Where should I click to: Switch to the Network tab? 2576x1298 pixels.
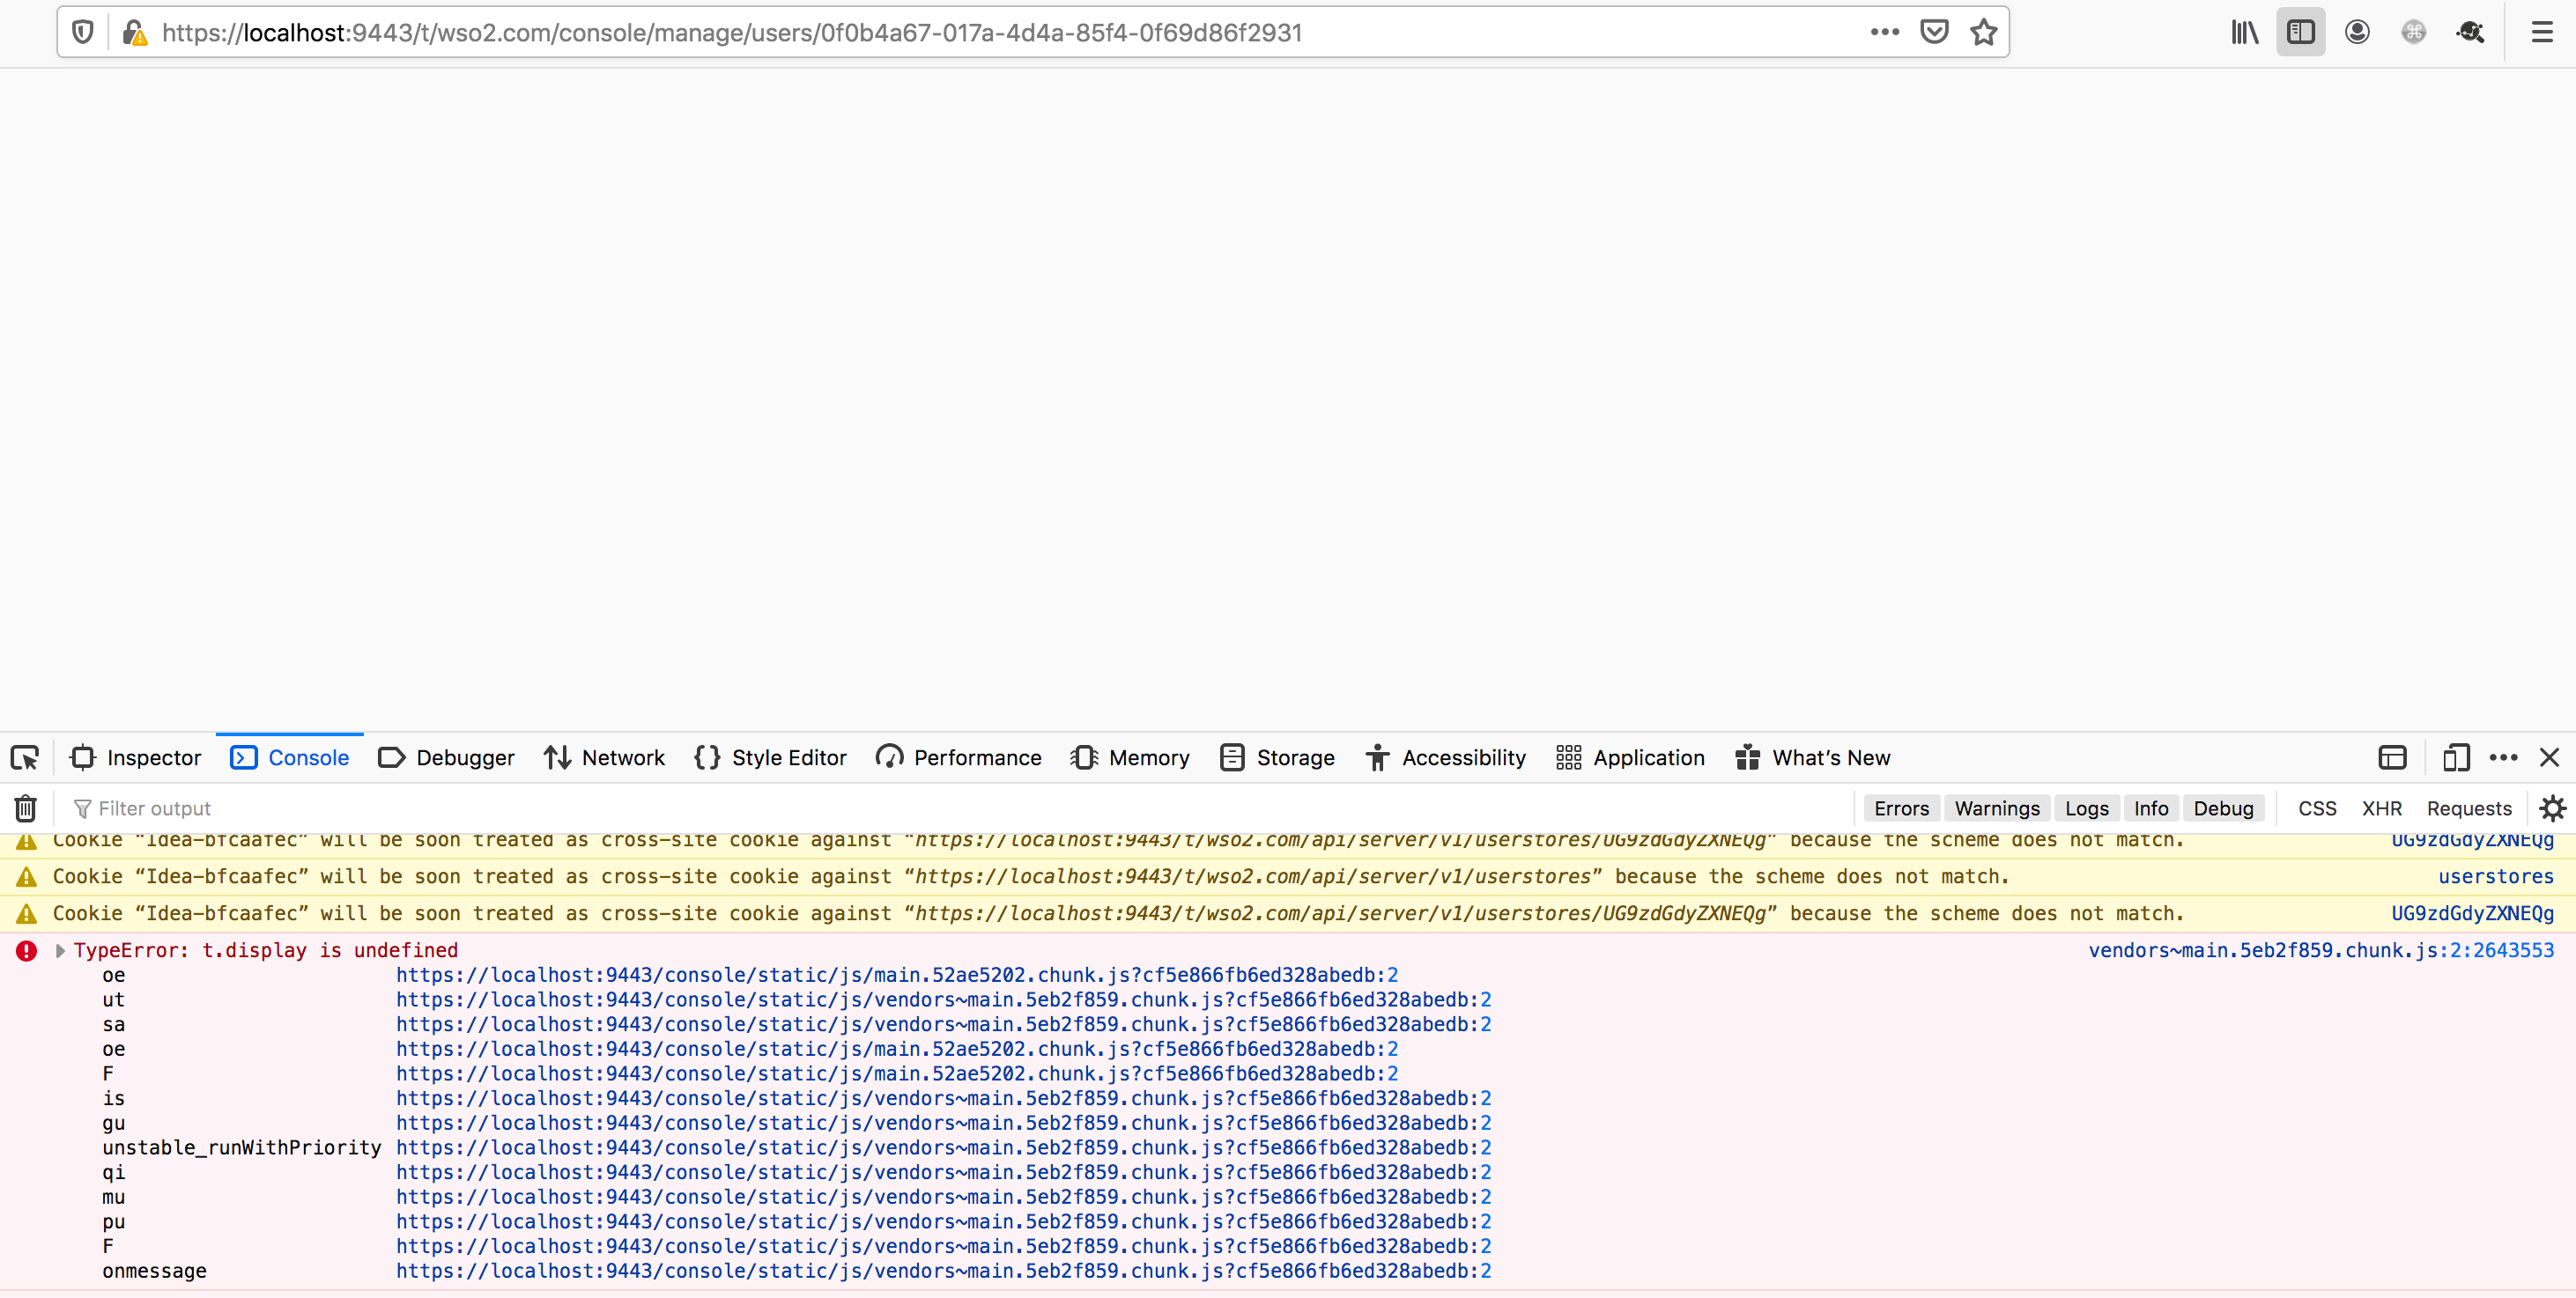[604, 758]
